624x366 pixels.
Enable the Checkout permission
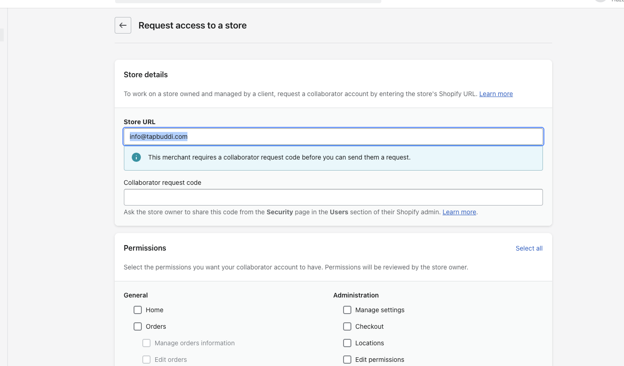click(x=347, y=326)
